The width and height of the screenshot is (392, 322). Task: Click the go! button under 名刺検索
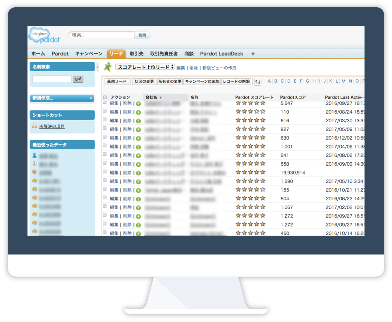click(x=78, y=79)
